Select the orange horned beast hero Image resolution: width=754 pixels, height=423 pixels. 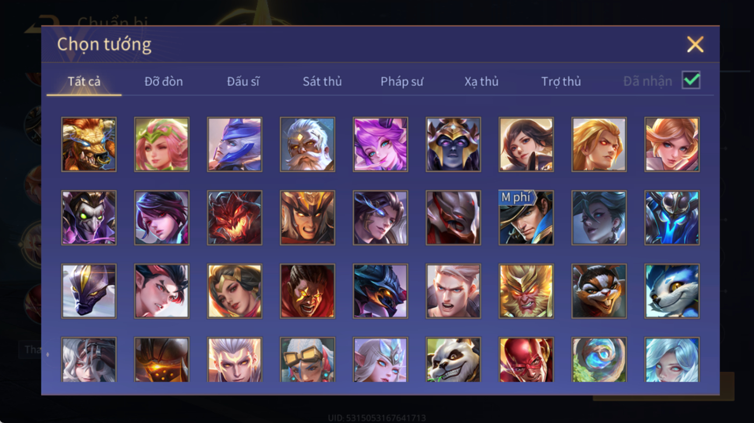point(89,145)
